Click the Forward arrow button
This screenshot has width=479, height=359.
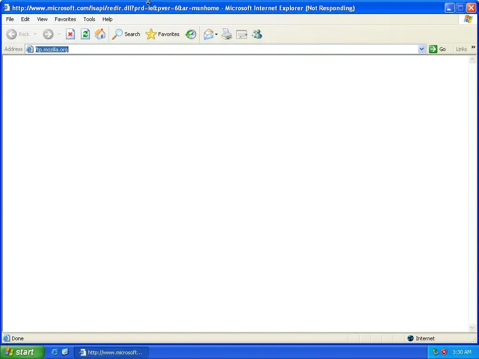48,34
